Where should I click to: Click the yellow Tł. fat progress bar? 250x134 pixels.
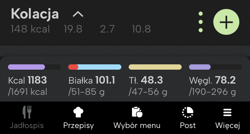point(155,67)
